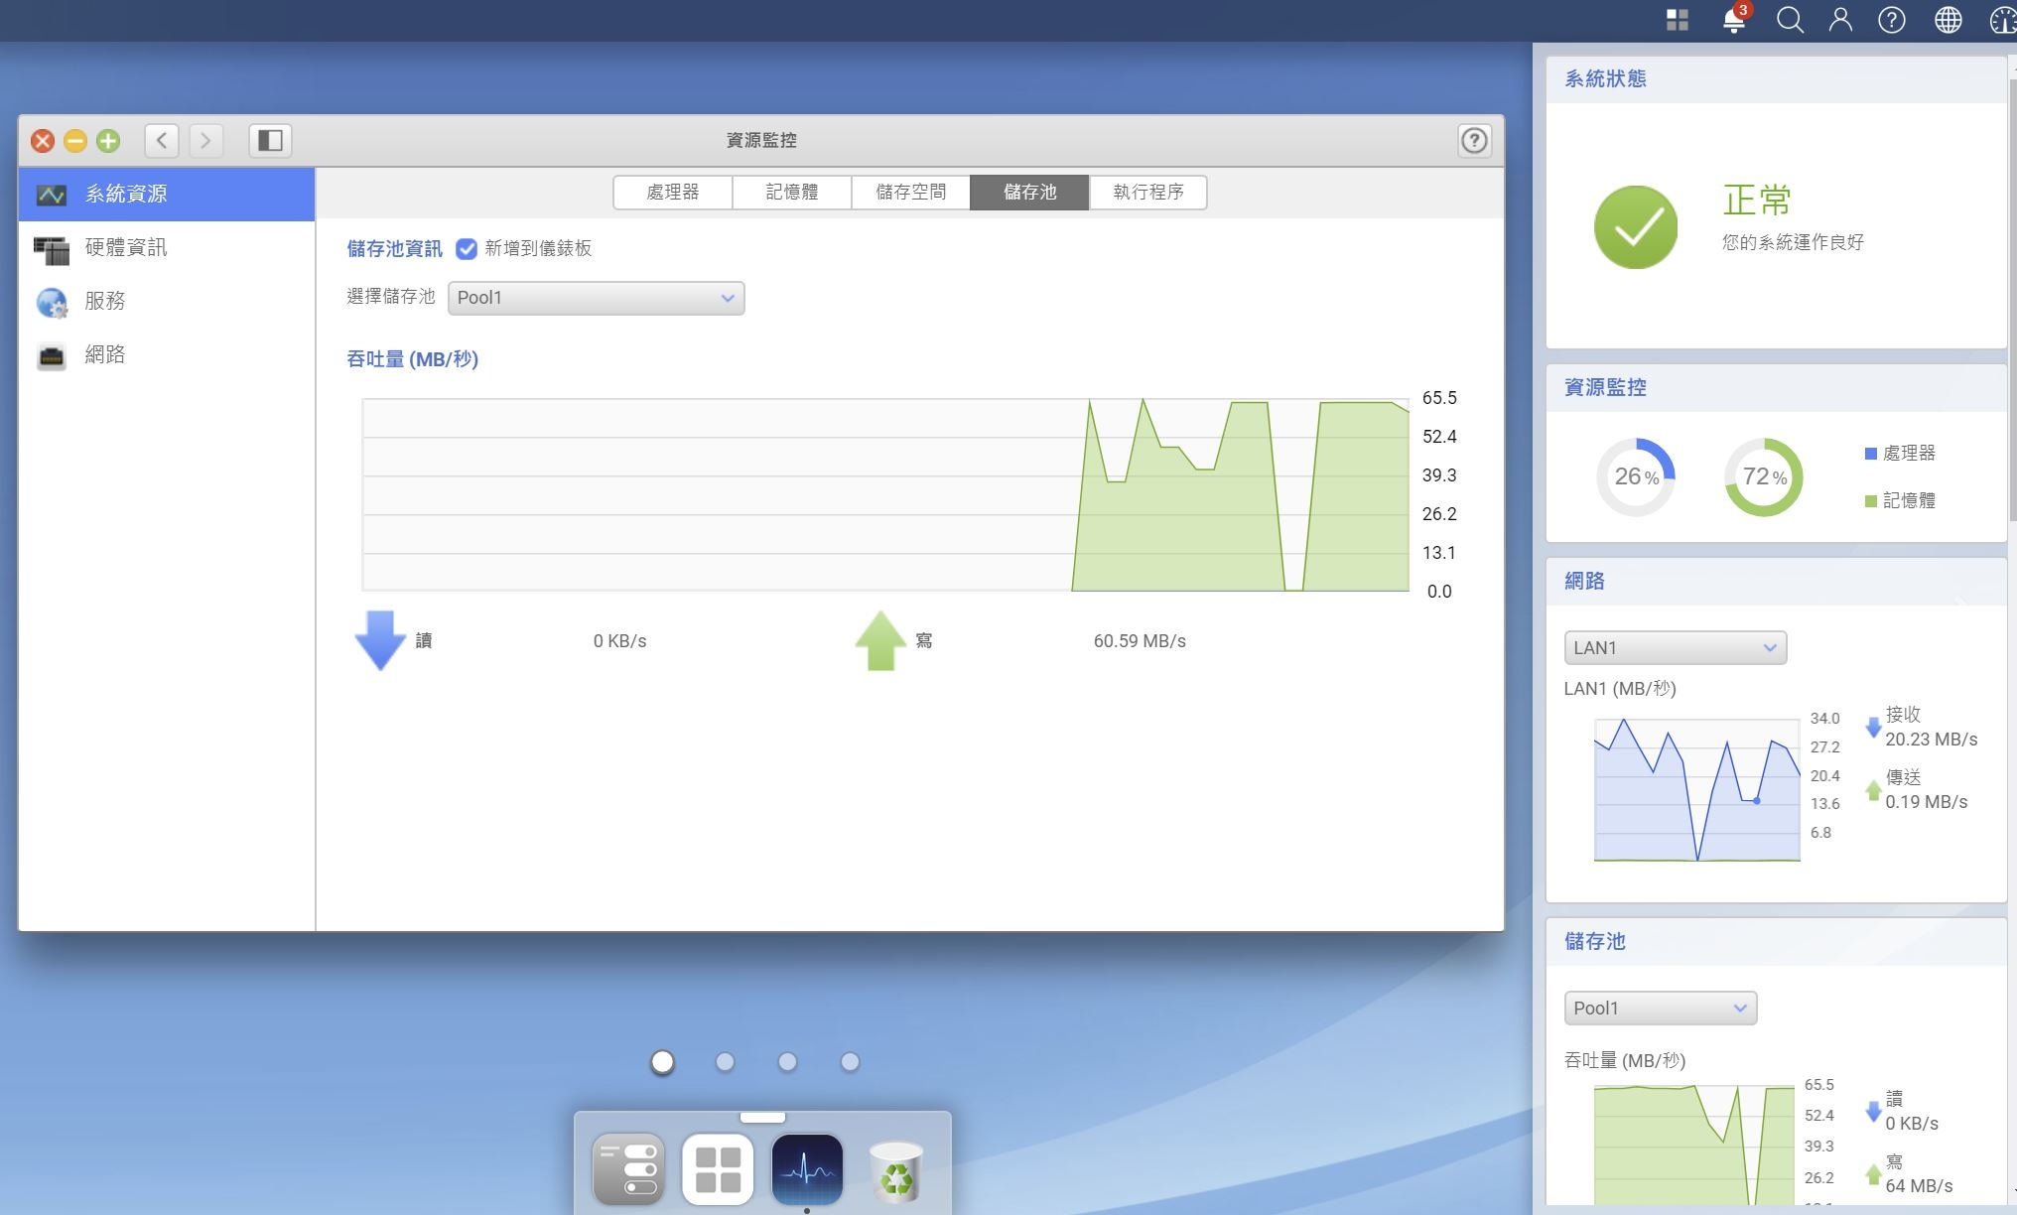The width and height of the screenshot is (2017, 1215).
Task: Open the 系統狀態 widget header
Action: 1776,79
